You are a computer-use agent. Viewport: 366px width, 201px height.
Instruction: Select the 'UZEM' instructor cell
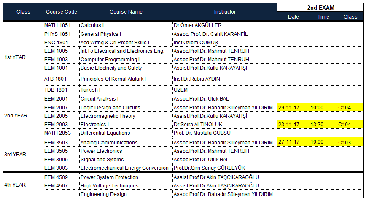click(225, 90)
